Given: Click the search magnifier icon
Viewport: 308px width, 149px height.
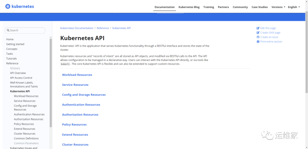Looking at the screenshot, I should tap(8, 30).
